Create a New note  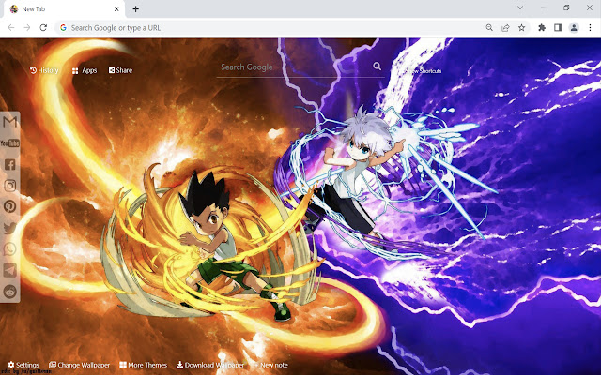(x=270, y=365)
